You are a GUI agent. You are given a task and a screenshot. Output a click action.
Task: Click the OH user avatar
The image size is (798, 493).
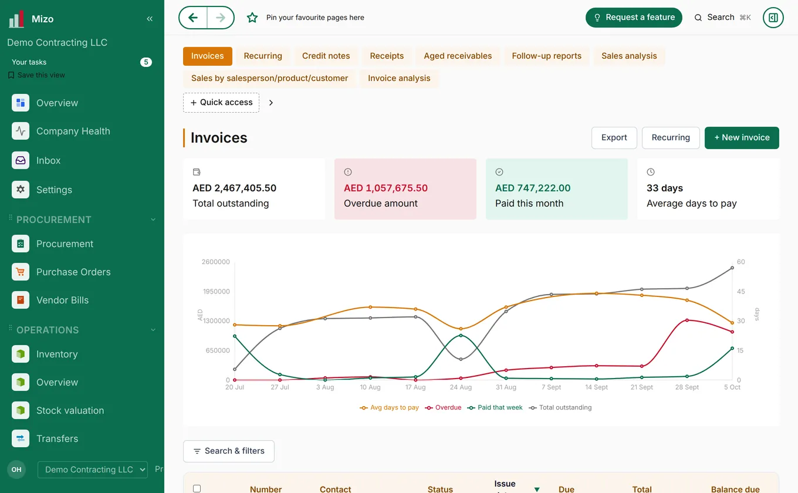[x=16, y=470]
